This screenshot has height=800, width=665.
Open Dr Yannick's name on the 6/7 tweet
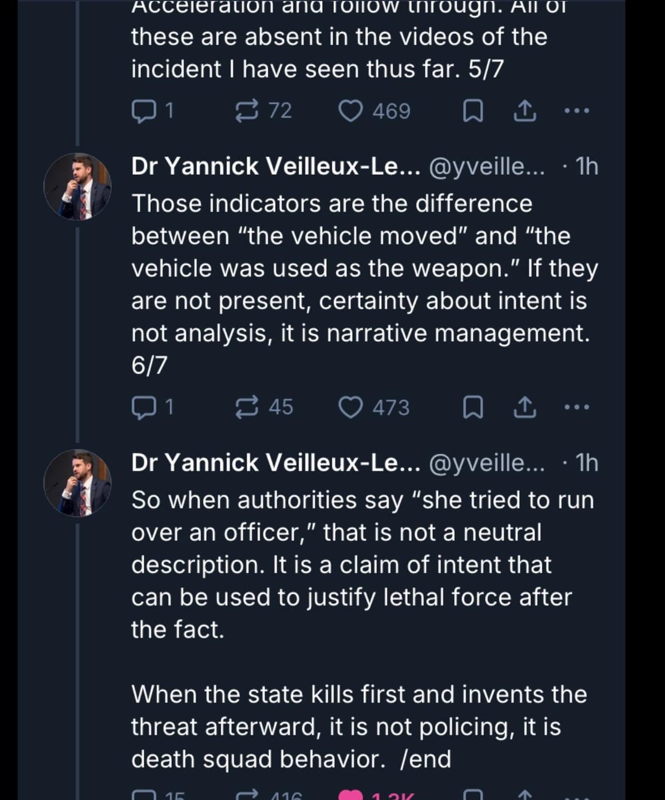(x=275, y=167)
